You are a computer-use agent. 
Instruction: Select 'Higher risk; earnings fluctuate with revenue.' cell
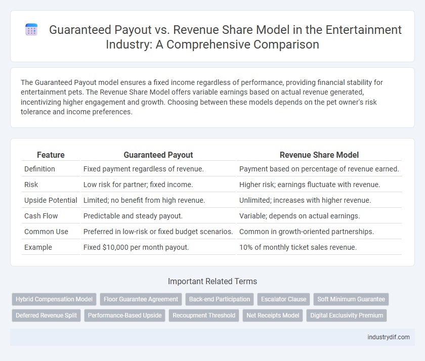pos(319,185)
